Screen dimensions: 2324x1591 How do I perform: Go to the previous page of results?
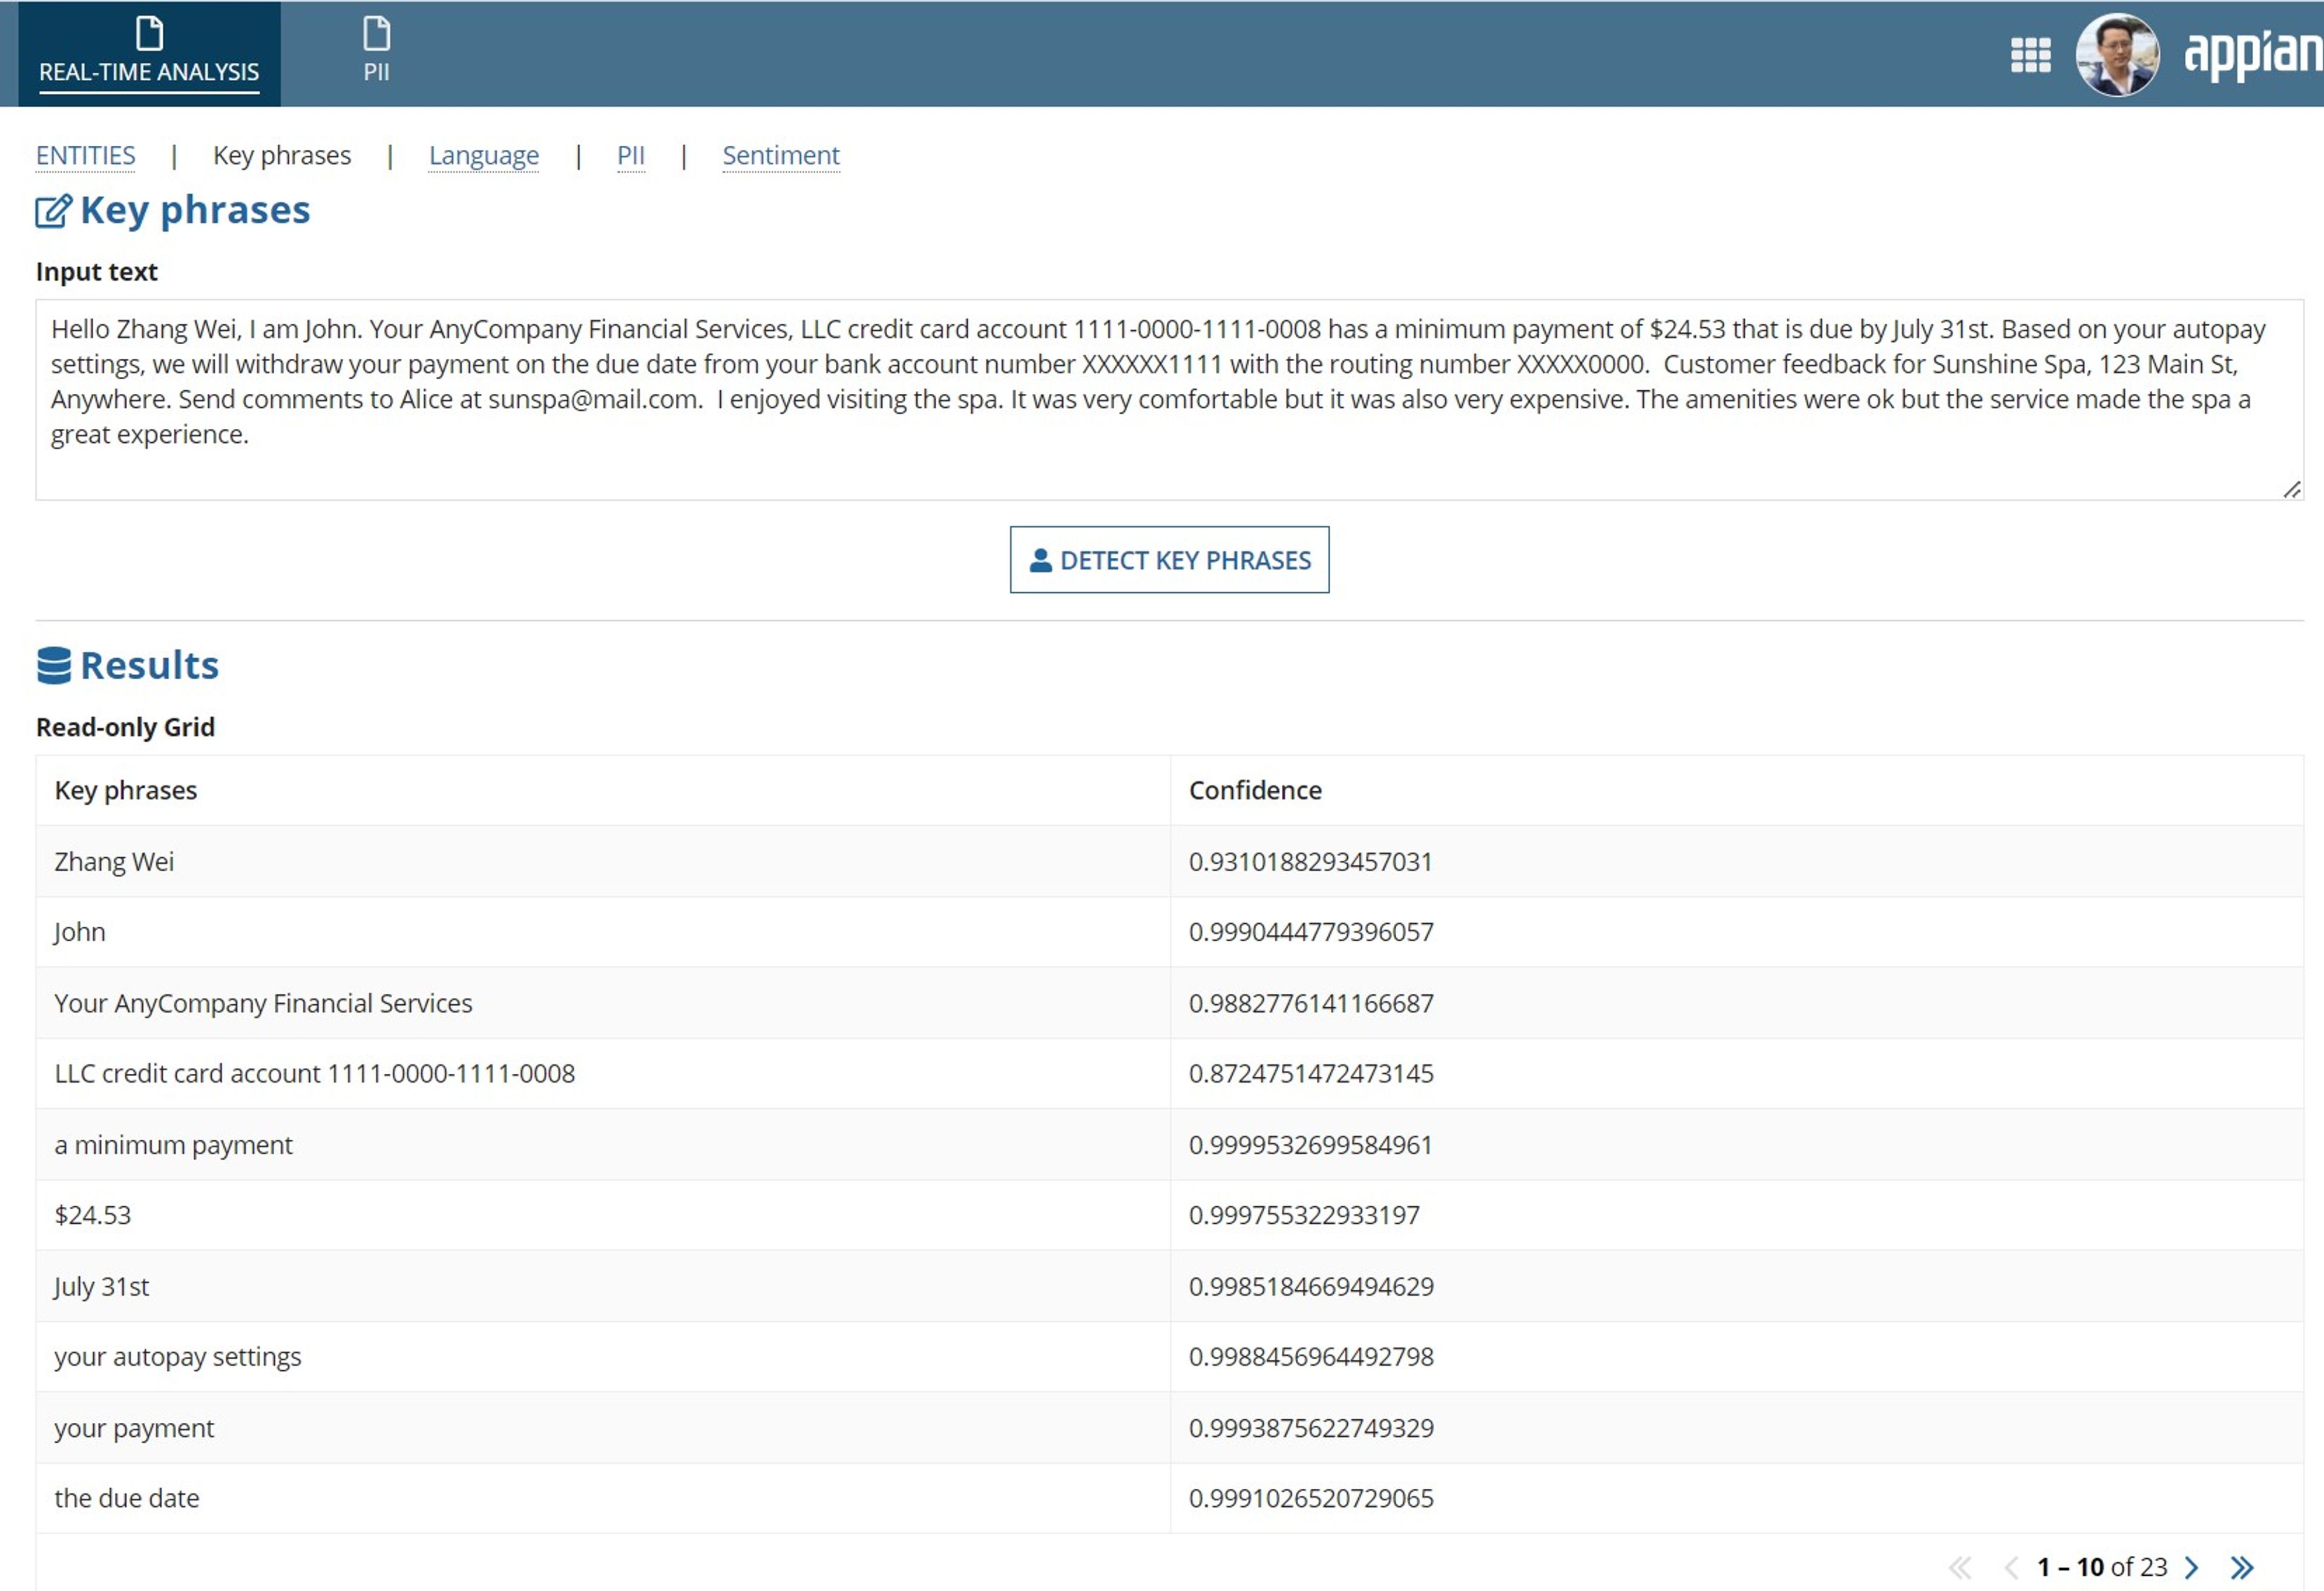tap(2012, 1567)
